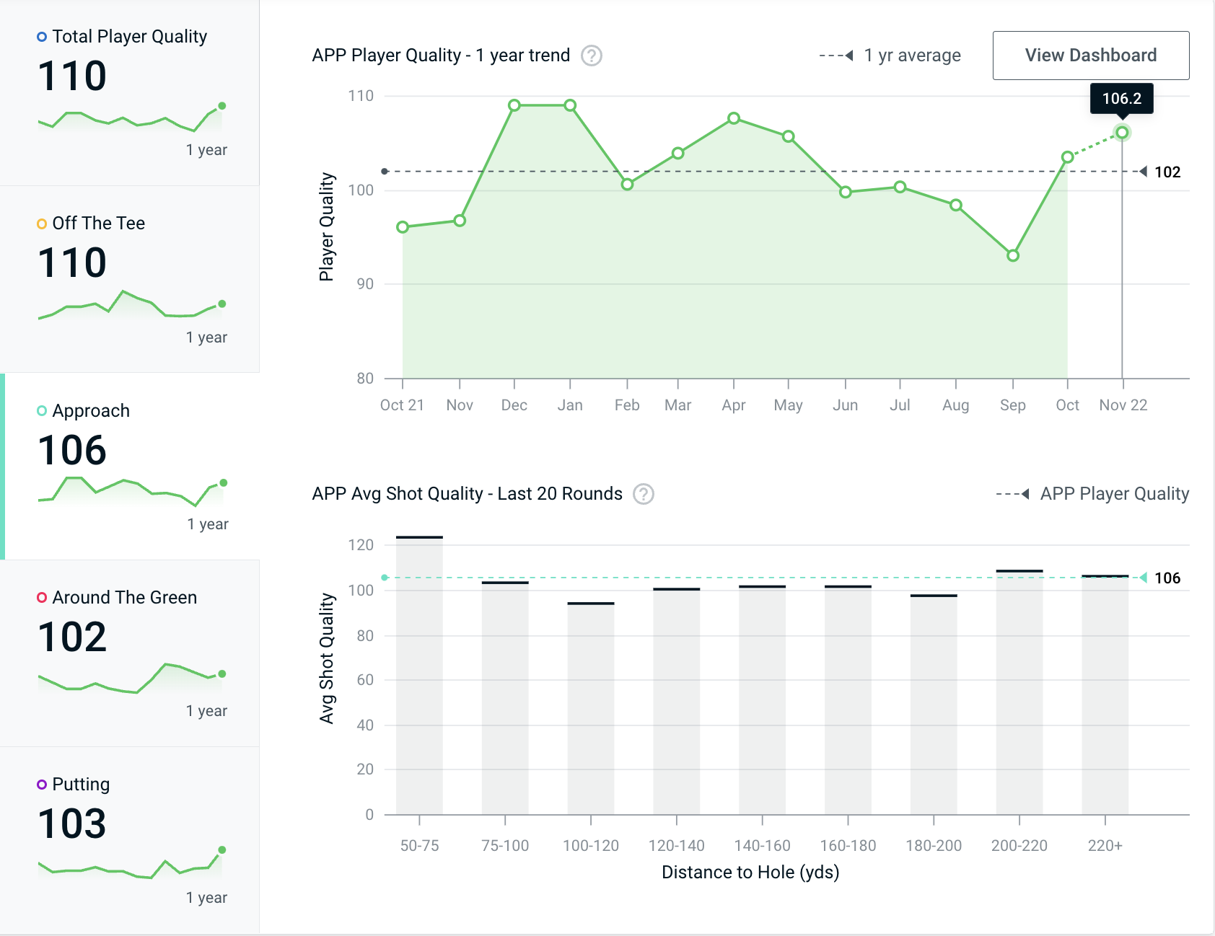Click the Apr data point on trend chart
This screenshot has width=1215, height=936.
pos(734,118)
